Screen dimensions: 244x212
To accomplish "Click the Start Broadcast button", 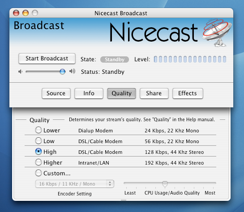I will [47, 59].
